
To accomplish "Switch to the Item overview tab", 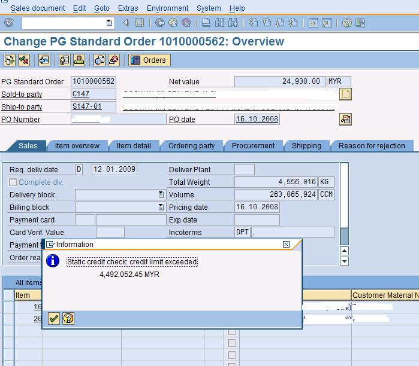I will pyautogui.click(x=77, y=146).
